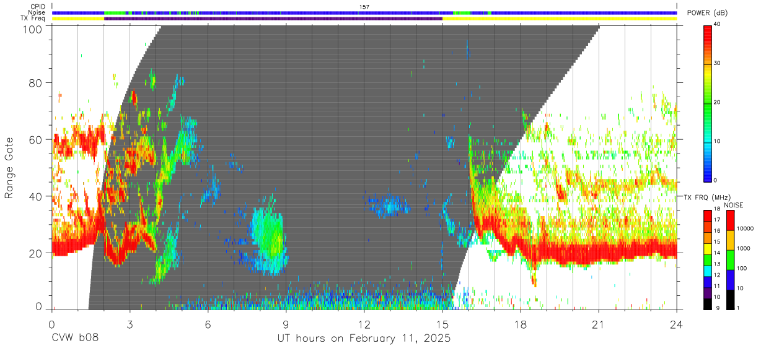Viewport: 761px width, 351px height.
Task: Click the cyan 12–13 MHz TX frequency swatch
Action: [x=708, y=271]
